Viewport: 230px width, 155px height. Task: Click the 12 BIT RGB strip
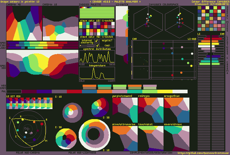[x=29, y=103]
